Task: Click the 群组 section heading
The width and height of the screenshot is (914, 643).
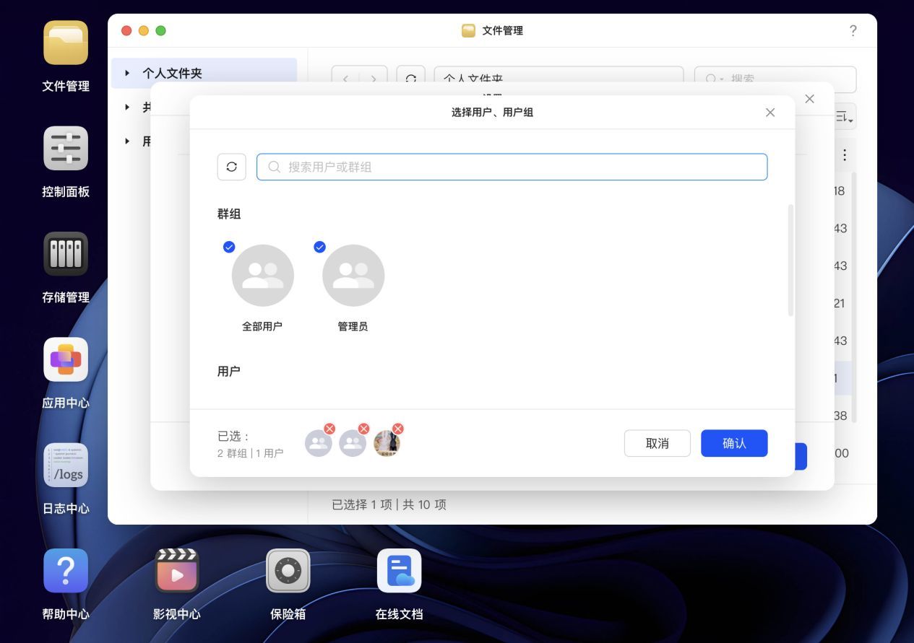Action: click(229, 214)
